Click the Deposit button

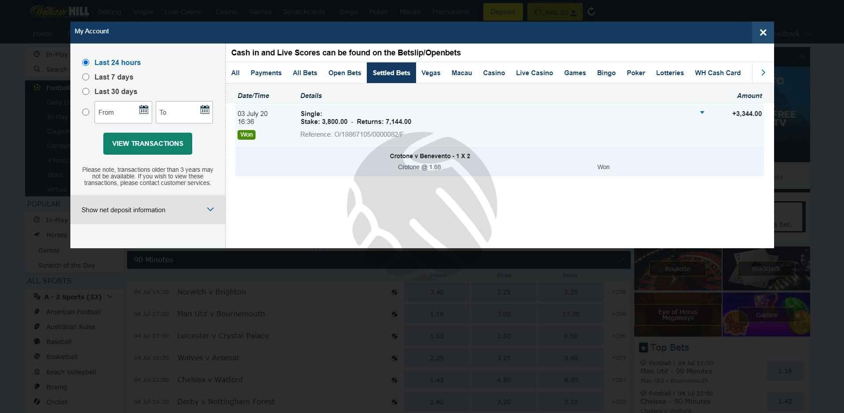point(503,12)
